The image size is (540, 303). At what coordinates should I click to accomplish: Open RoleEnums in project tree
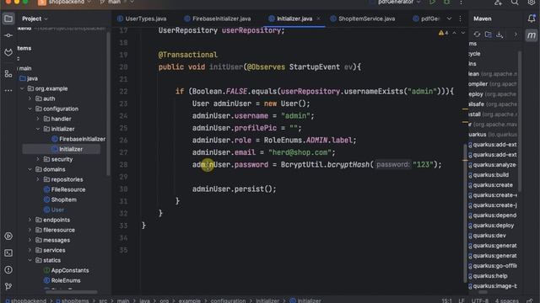62,280
